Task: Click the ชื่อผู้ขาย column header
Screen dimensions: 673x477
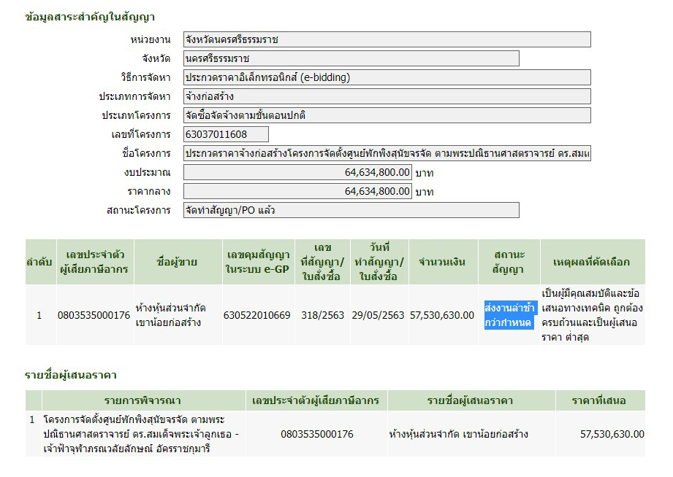Action: click(177, 262)
